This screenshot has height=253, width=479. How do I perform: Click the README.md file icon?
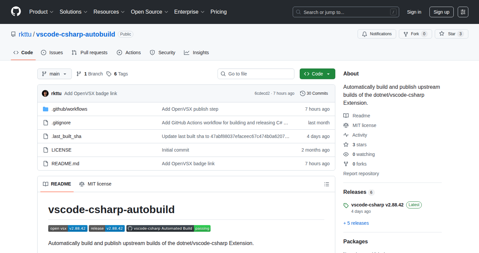46,164
